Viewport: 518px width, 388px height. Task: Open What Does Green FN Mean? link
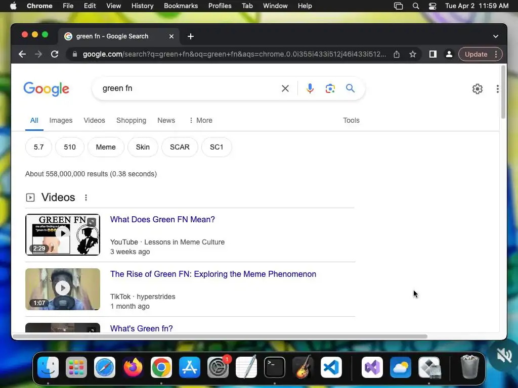[x=162, y=219]
